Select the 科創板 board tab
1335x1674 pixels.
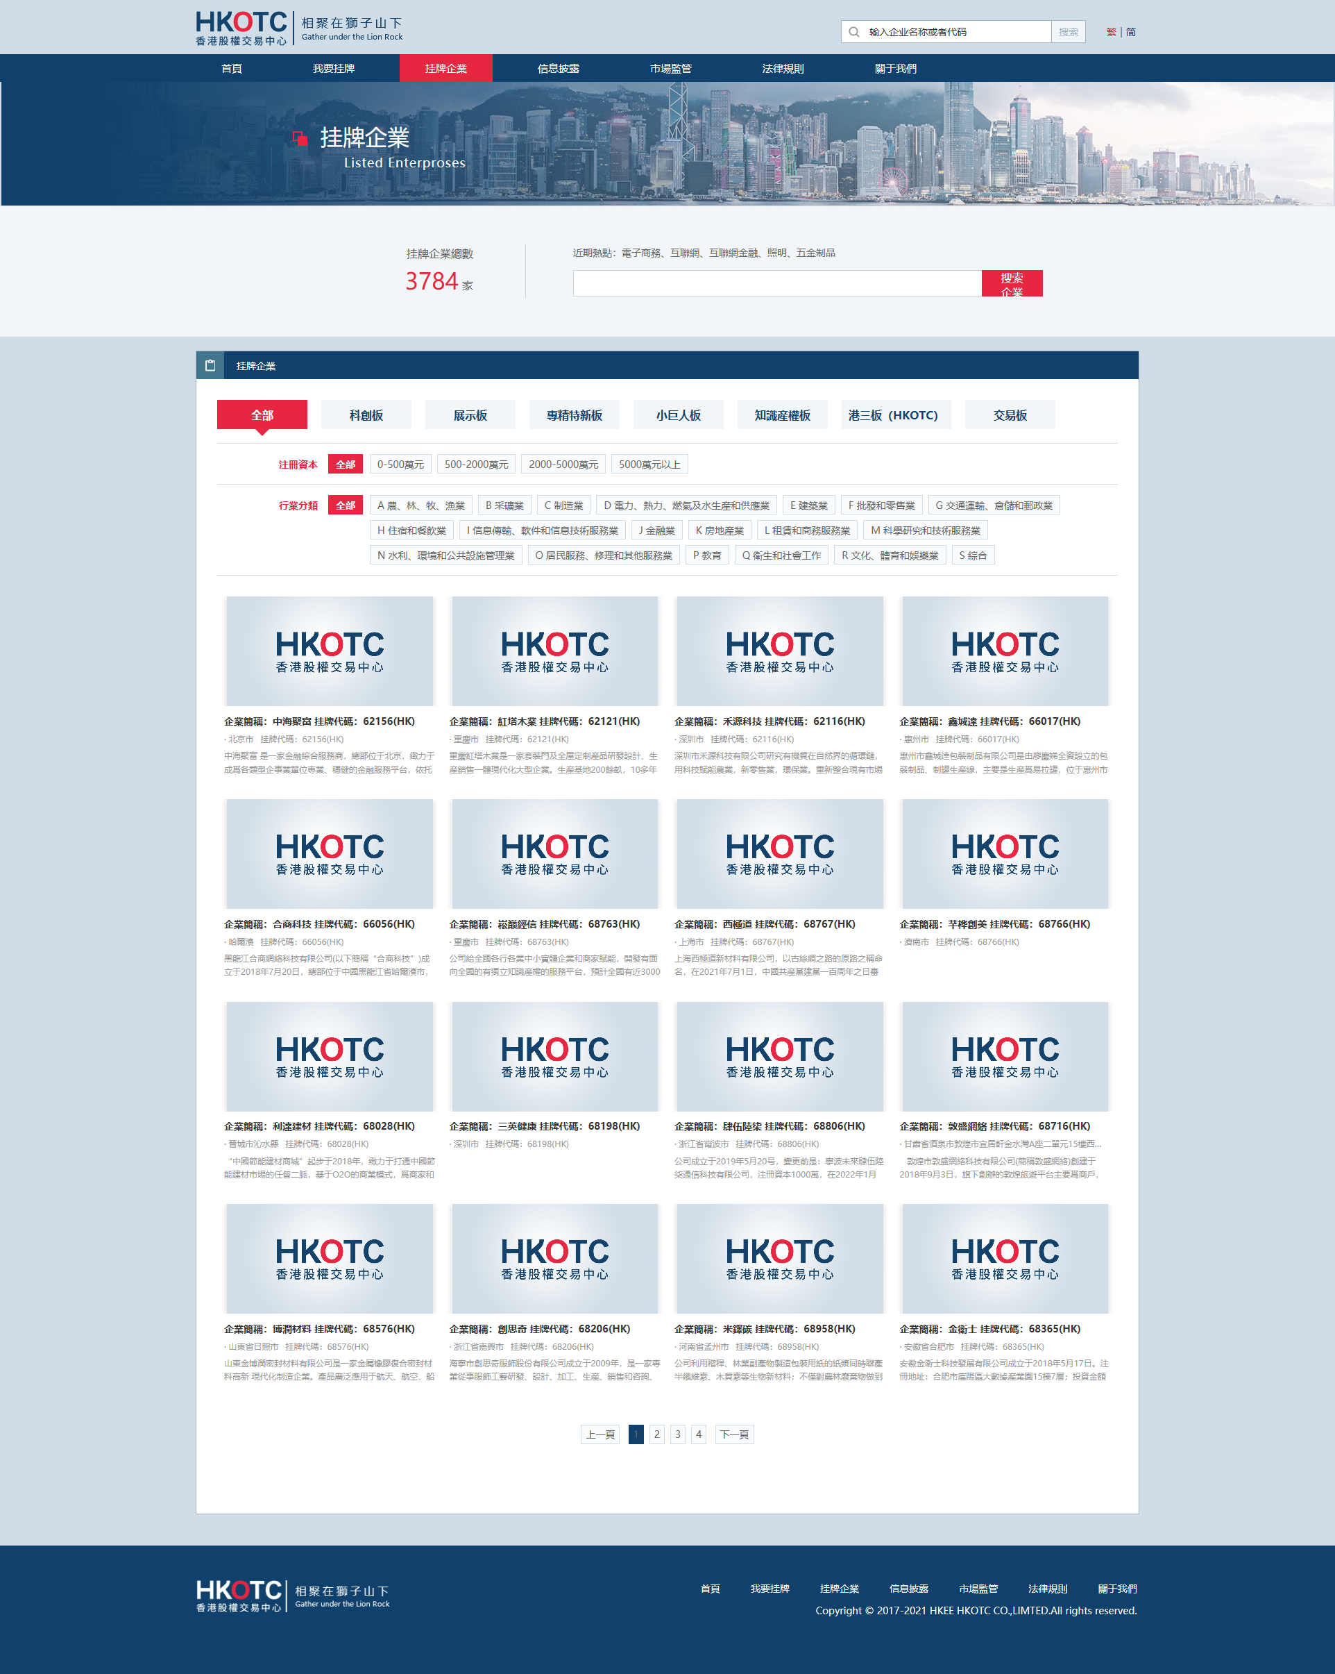(366, 415)
